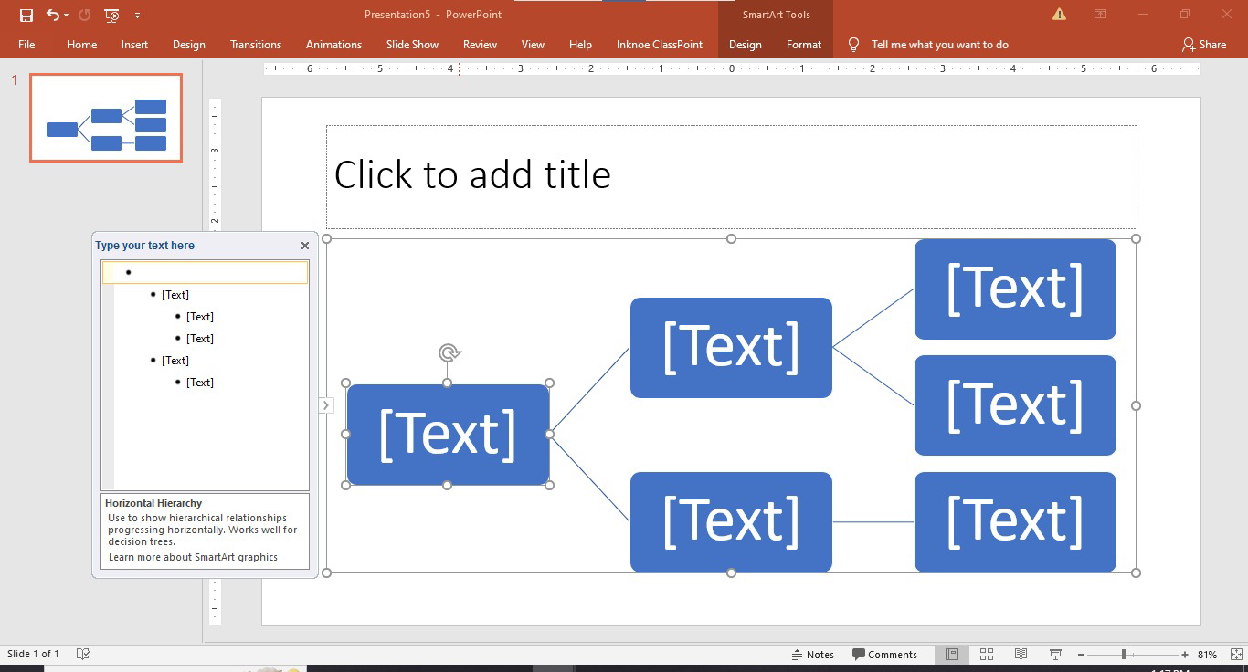Open Ribbon Display Options
1248x672 pixels.
[1101, 15]
